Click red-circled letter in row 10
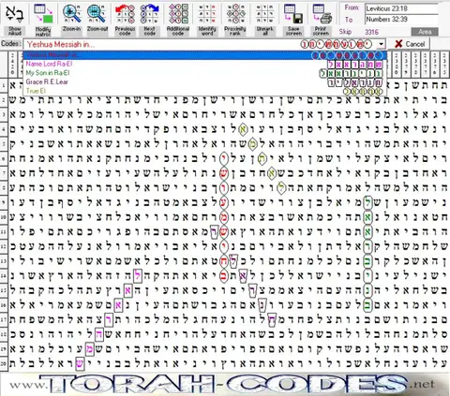The height and width of the screenshot is (396, 450). (224, 216)
